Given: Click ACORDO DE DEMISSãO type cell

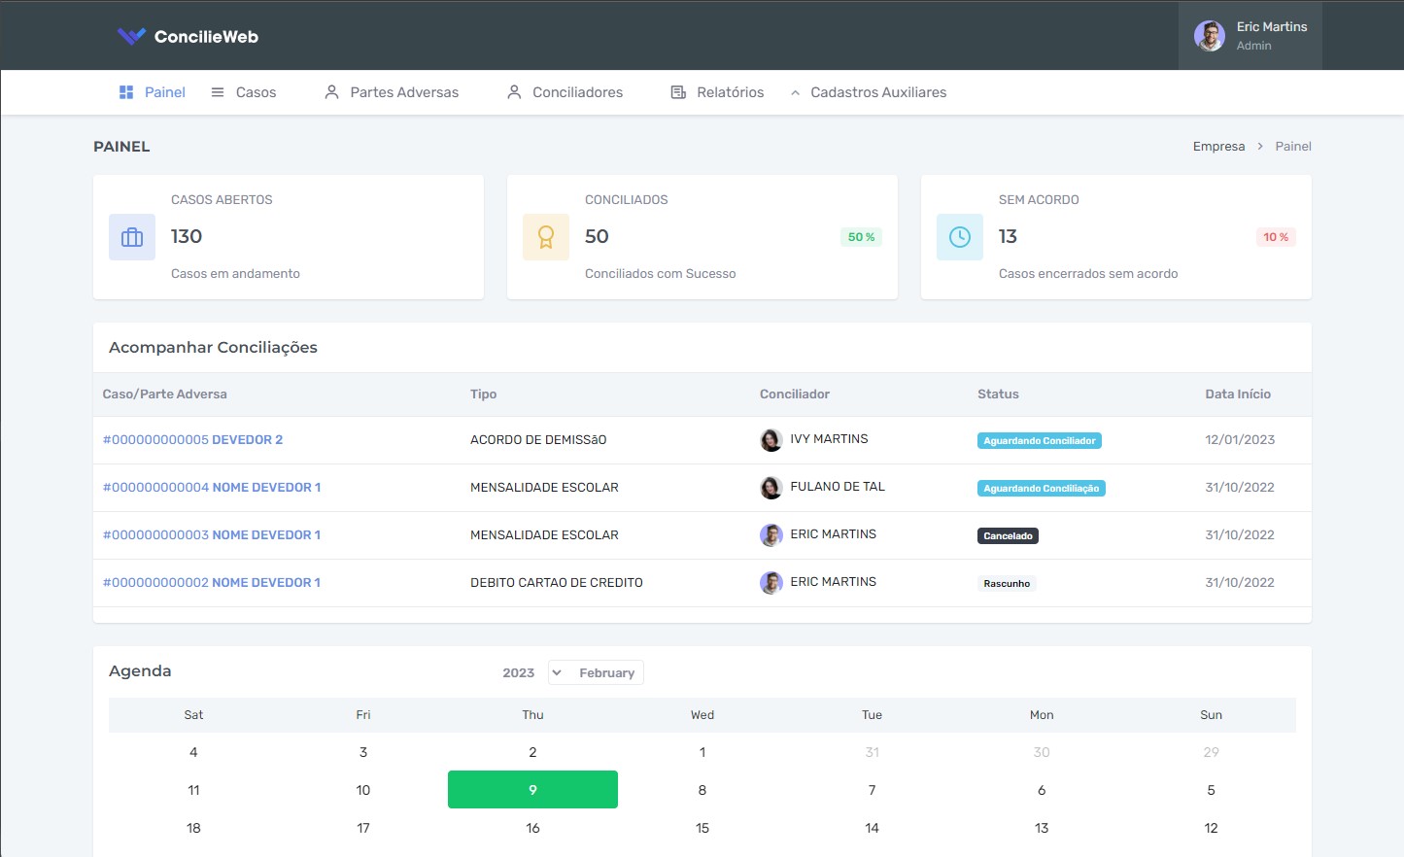Looking at the screenshot, I should [x=538, y=440].
